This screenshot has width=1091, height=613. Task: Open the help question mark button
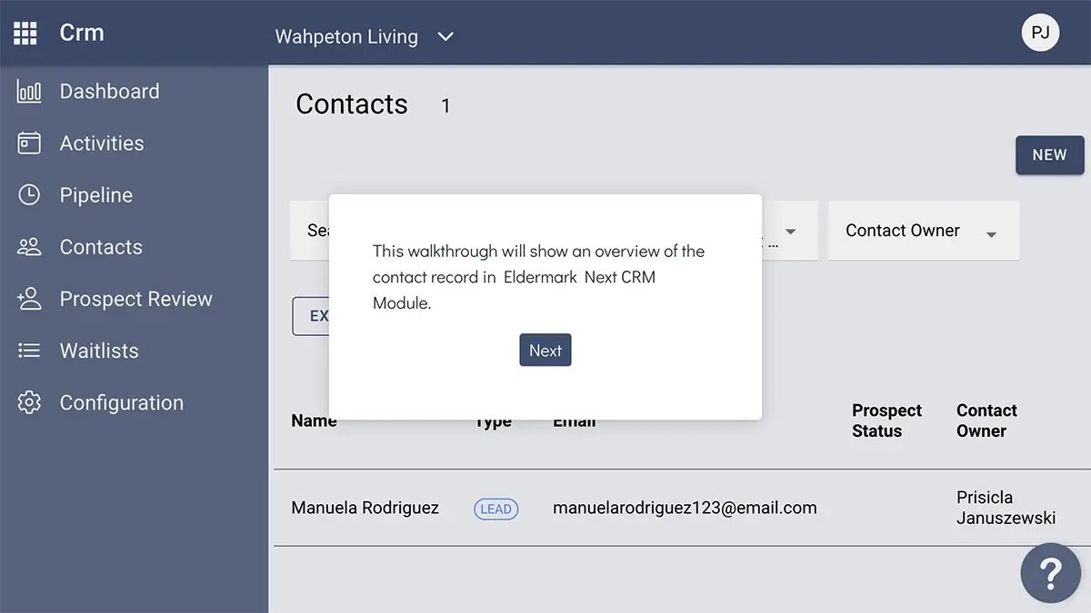pos(1050,573)
